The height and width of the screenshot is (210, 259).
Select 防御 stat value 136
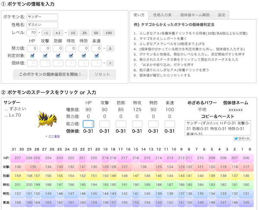246,176
